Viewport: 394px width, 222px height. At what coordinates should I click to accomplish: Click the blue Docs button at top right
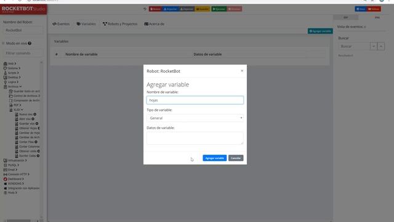click(x=361, y=9)
